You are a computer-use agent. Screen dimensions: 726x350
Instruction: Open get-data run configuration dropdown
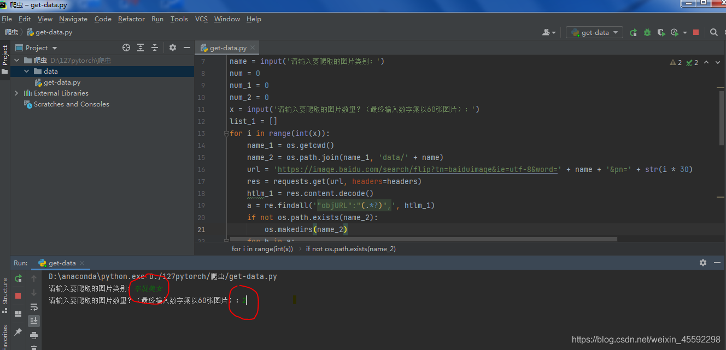click(594, 33)
